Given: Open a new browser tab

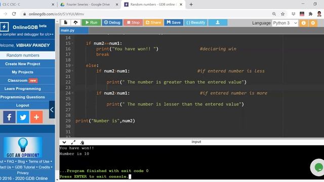Looking at the screenshot, I should [191, 5].
